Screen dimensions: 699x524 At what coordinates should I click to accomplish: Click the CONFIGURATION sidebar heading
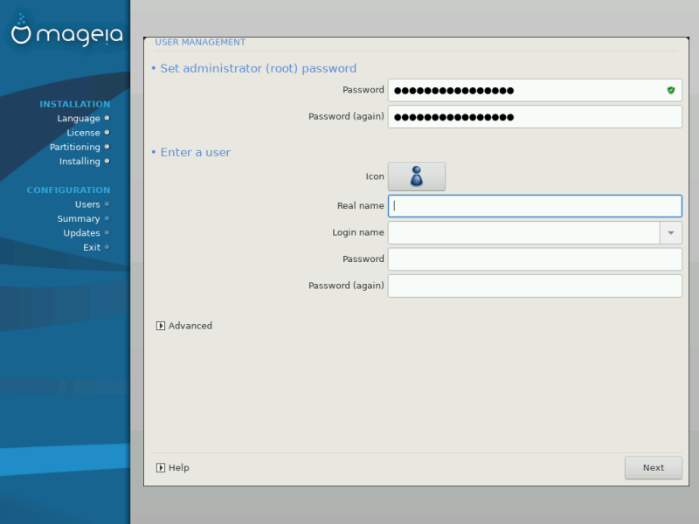(x=68, y=190)
